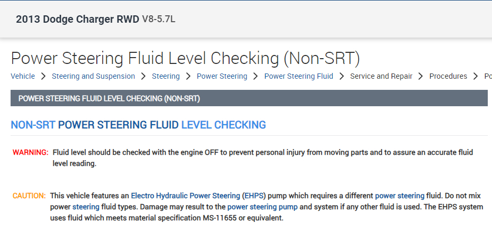
Task: Click the chevron between Power Steering and Power Steering Fluid
Action: pos(256,76)
